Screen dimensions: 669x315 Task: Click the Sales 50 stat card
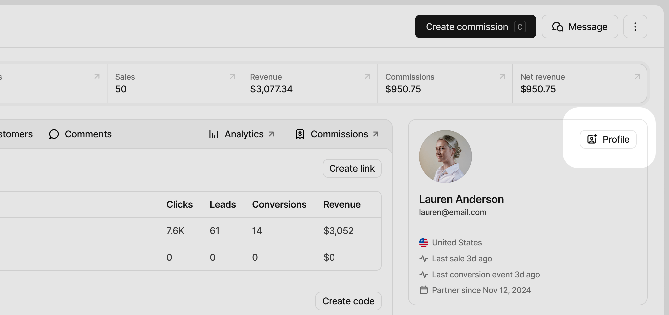pos(175,84)
